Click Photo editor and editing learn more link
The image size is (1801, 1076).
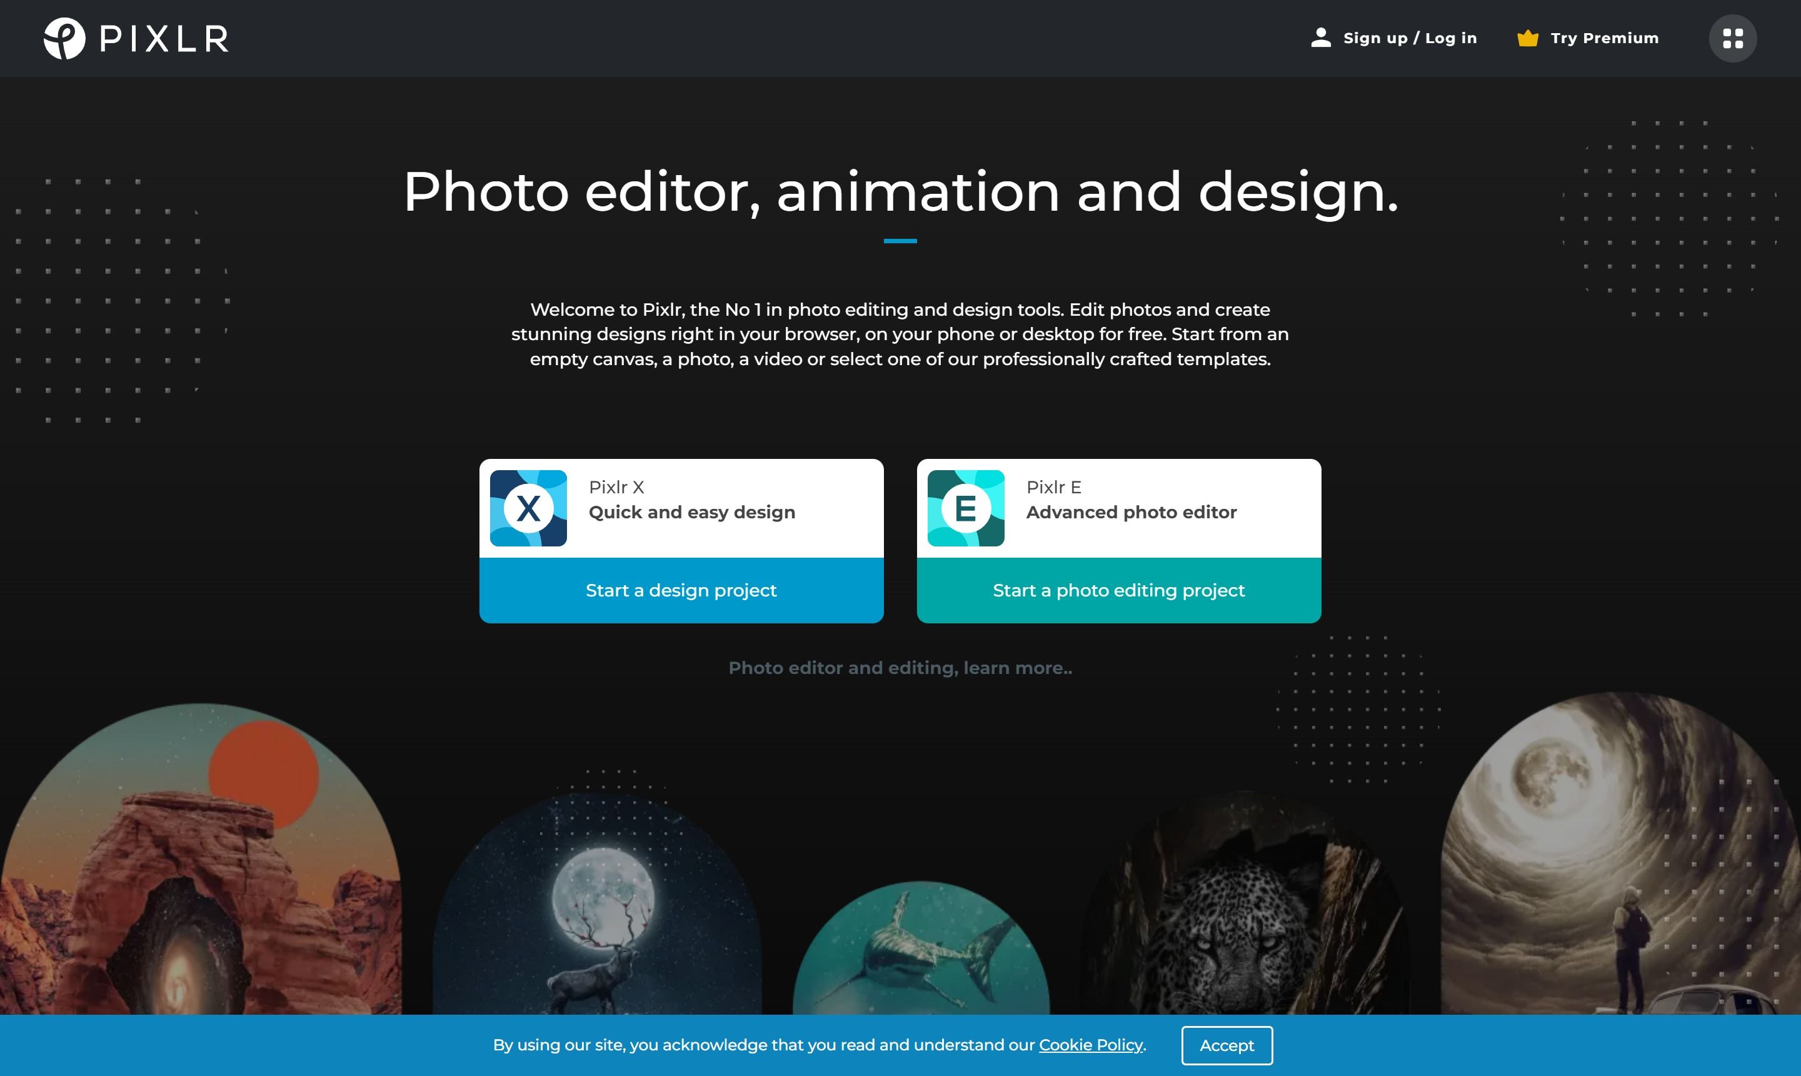pos(900,667)
